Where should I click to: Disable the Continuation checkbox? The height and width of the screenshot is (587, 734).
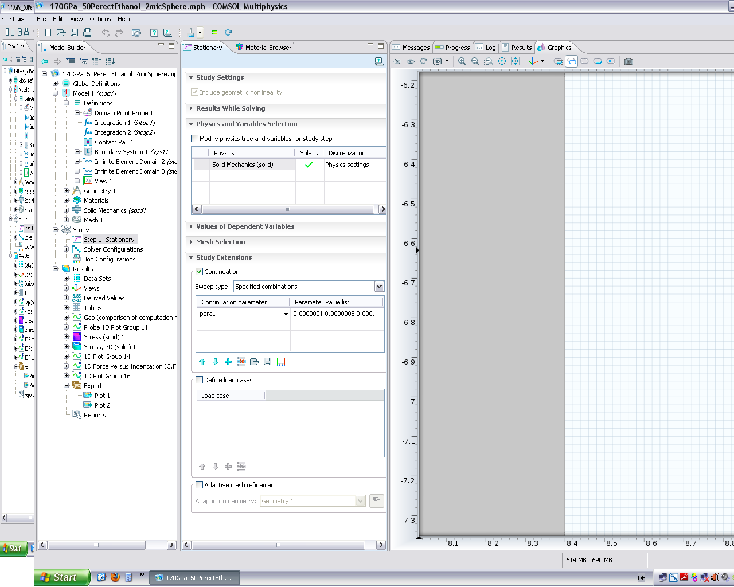coord(200,272)
